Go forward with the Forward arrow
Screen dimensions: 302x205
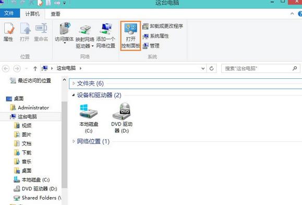tap(17, 68)
